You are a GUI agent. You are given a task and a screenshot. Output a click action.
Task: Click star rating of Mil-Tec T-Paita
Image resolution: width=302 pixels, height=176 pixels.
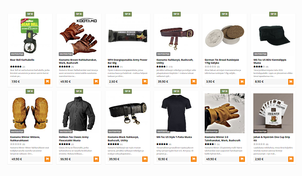point(162,144)
